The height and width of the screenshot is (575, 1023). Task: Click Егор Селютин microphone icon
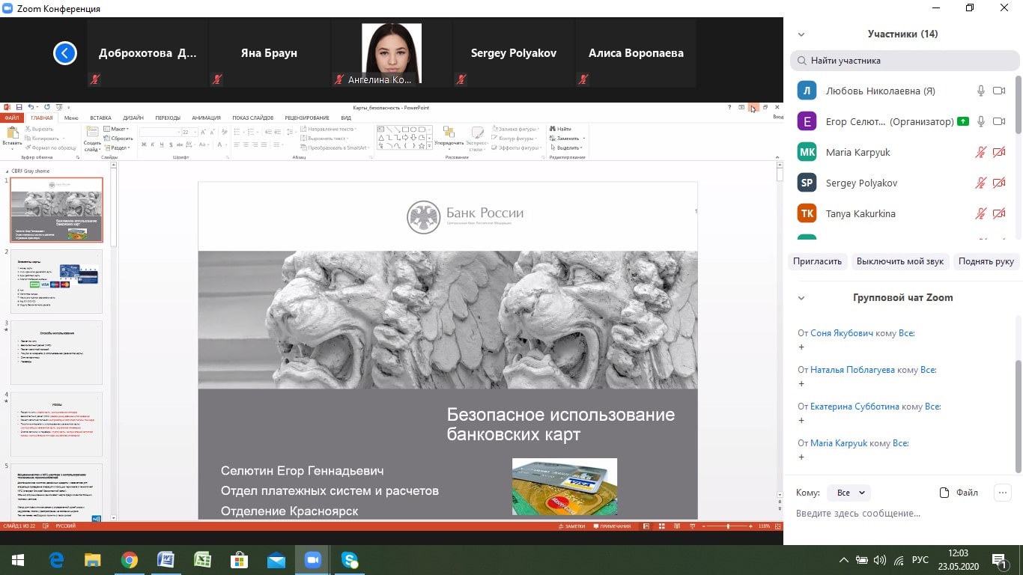[981, 121]
